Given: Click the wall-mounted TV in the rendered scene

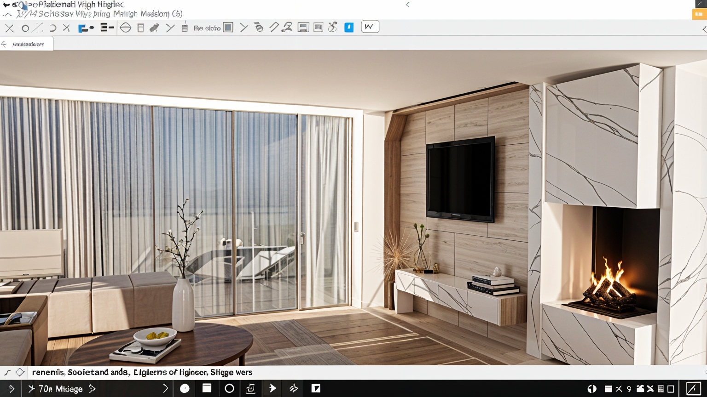Looking at the screenshot, I should pyautogui.click(x=460, y=179).
